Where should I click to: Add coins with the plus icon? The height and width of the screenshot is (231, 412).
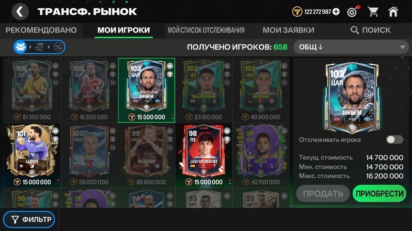[x=336, y=12]
